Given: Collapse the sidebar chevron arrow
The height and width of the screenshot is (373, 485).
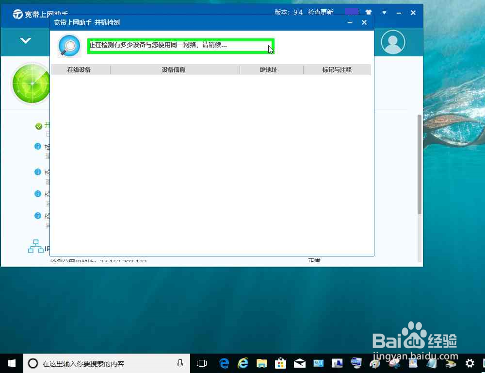Looking at the screenshot, I should 26,41.
